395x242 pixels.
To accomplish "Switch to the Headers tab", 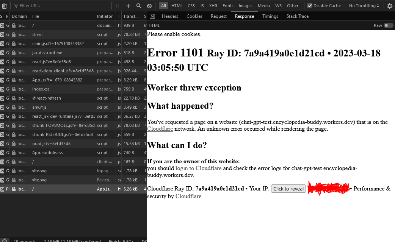I will [170, 16].
